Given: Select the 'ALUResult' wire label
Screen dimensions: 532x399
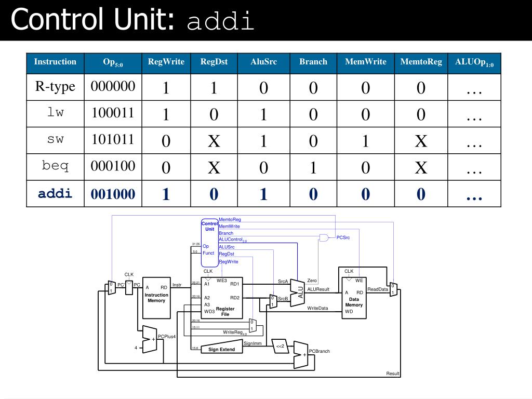Looking at the screenshot, I should [318, 289].
